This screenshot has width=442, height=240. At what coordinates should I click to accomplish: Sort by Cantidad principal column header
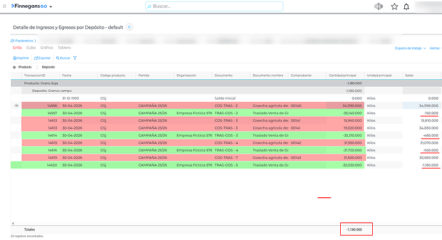pos(345,75)
